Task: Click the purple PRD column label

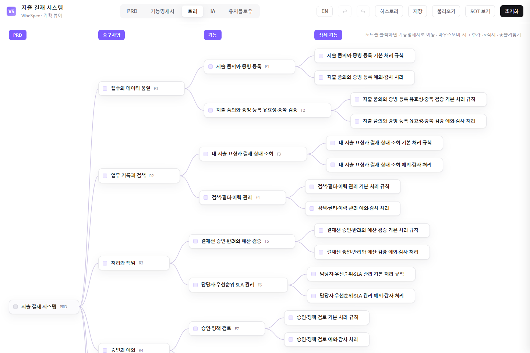Action: point(18,35)
